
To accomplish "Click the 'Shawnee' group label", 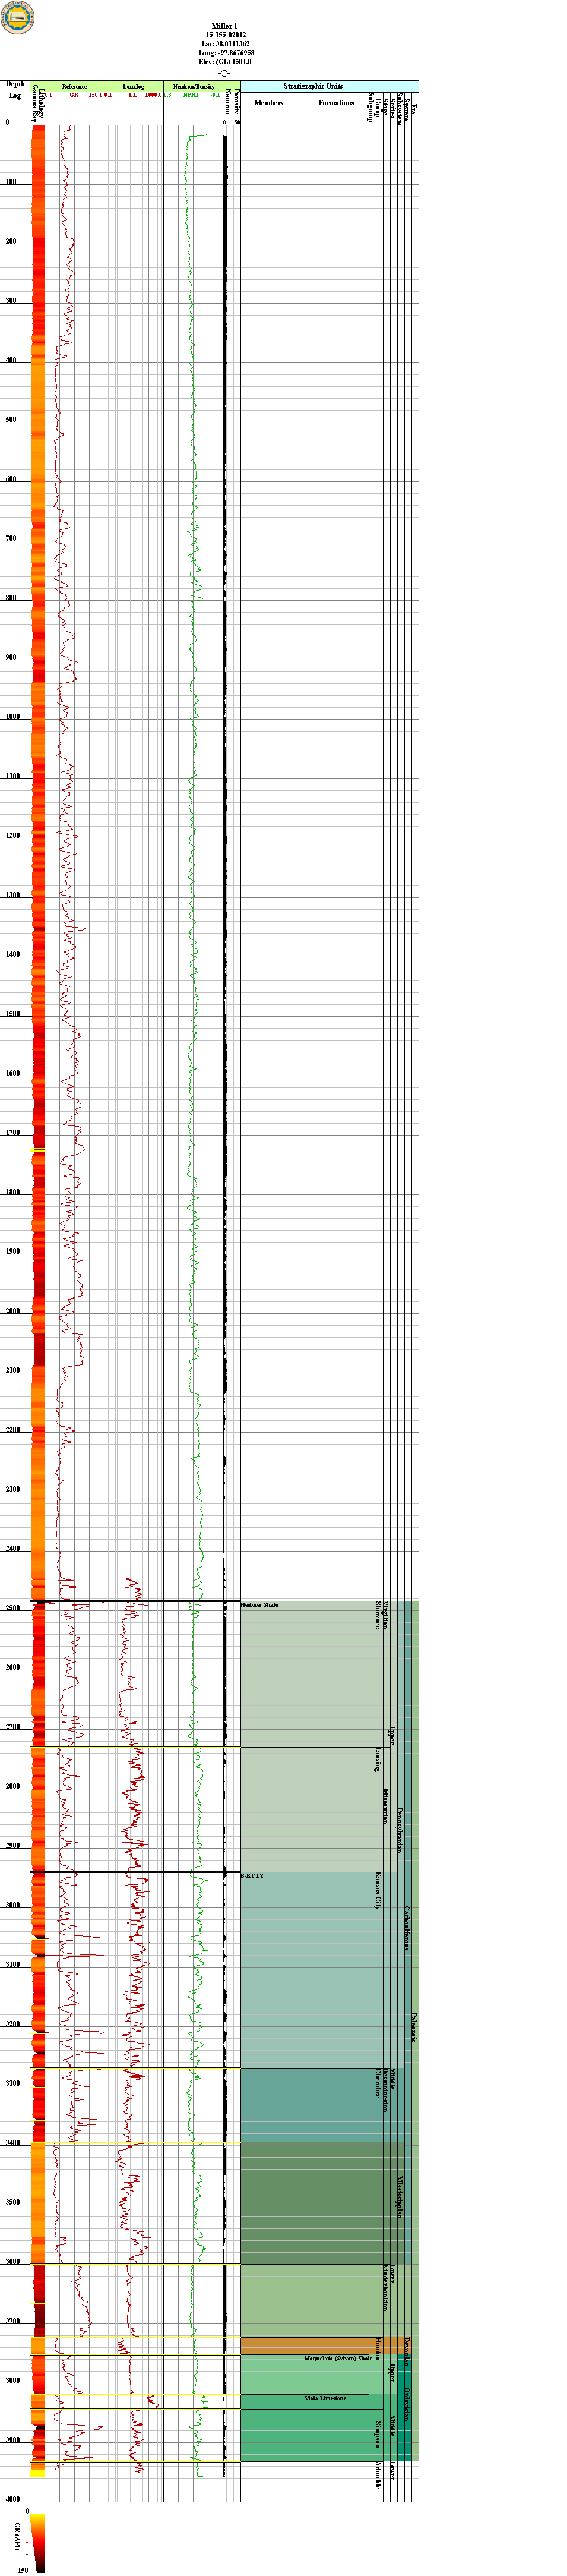I will point(378,1616).
